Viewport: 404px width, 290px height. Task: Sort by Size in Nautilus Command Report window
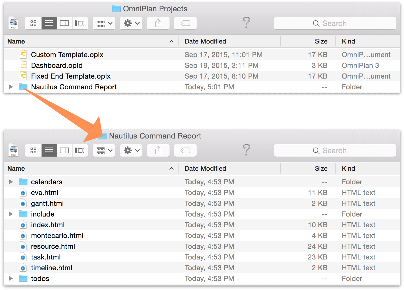[x=308, y=168]
